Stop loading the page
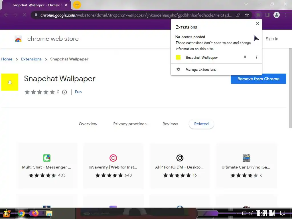This screenshot has height=219, width=292. point(25,15)
